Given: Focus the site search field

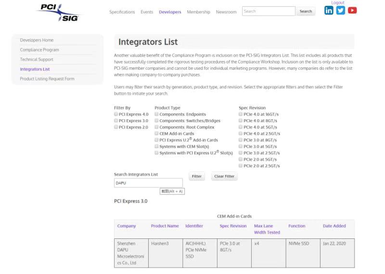Looking at the screenshot, I should point(269,12).
